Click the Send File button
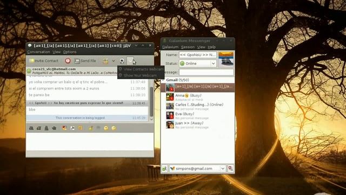This screenshot has height=195, width=346. point(85,61)
